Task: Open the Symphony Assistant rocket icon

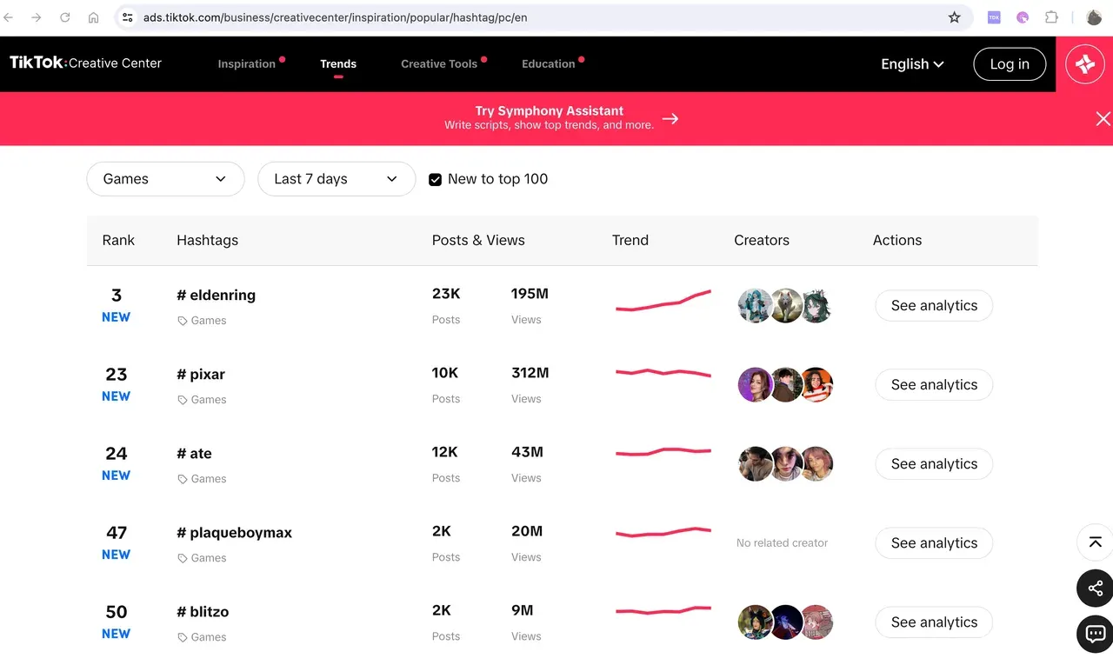Action: click(x=1084, y=63)
